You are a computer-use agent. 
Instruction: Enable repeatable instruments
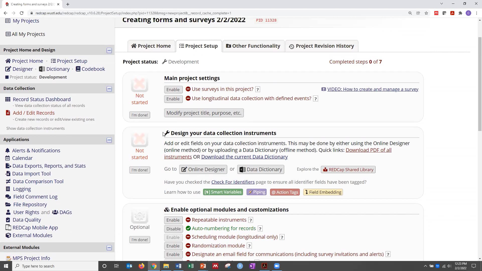pos(173,220)
